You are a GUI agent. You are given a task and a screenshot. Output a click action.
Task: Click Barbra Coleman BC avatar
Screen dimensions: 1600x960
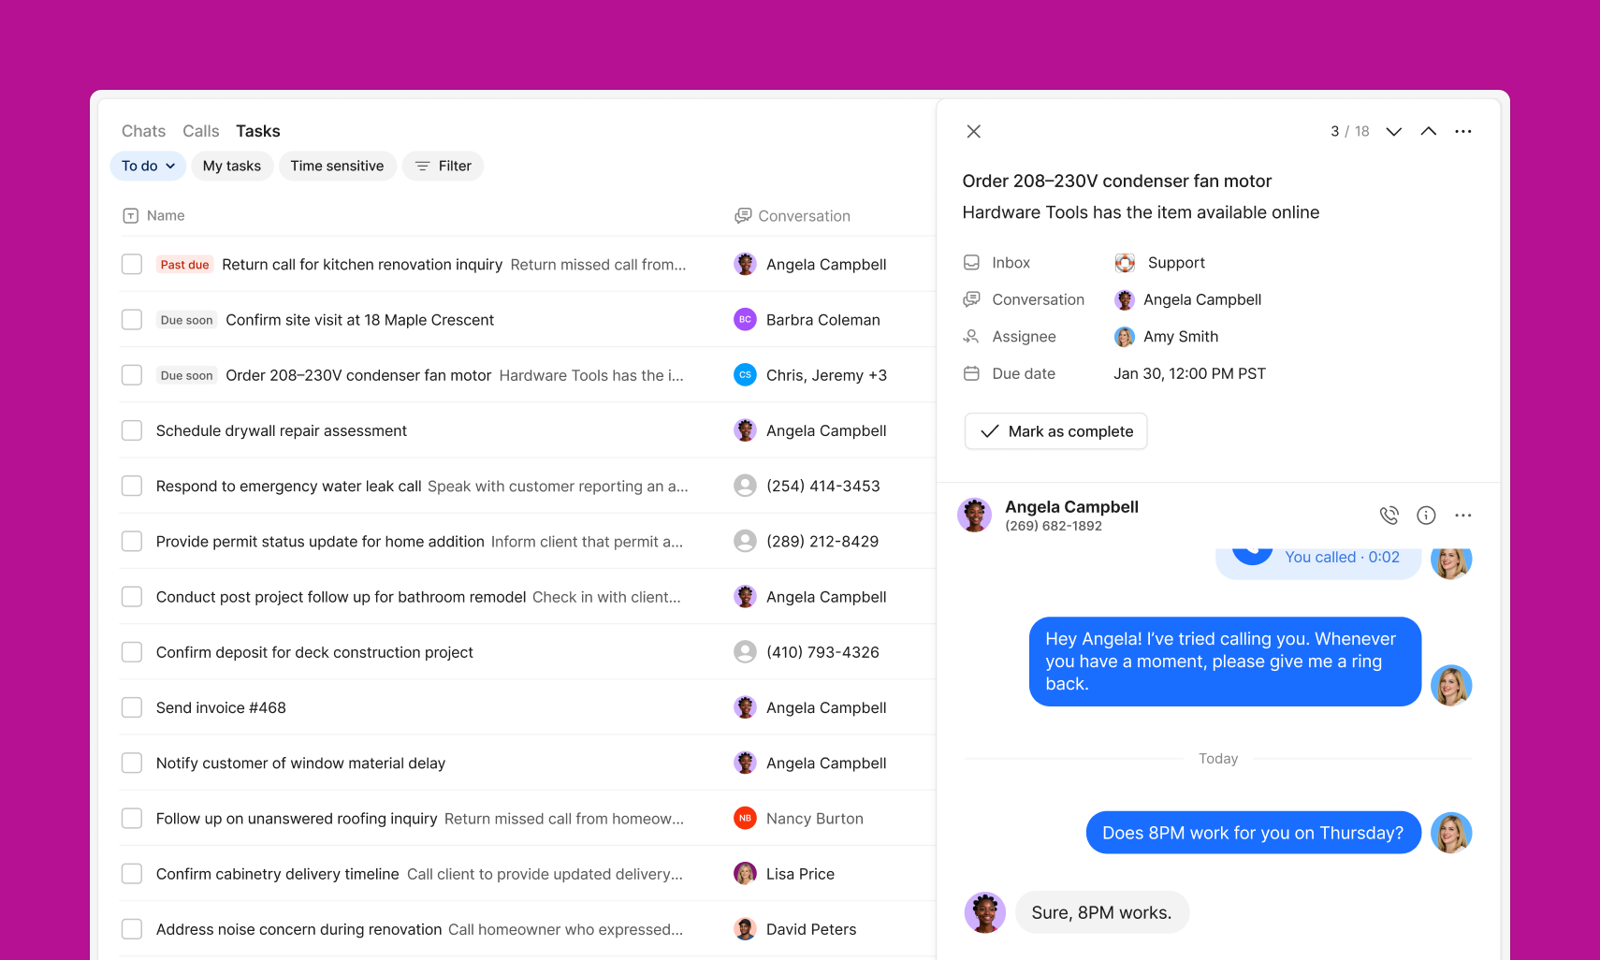[x=745, y=319]
